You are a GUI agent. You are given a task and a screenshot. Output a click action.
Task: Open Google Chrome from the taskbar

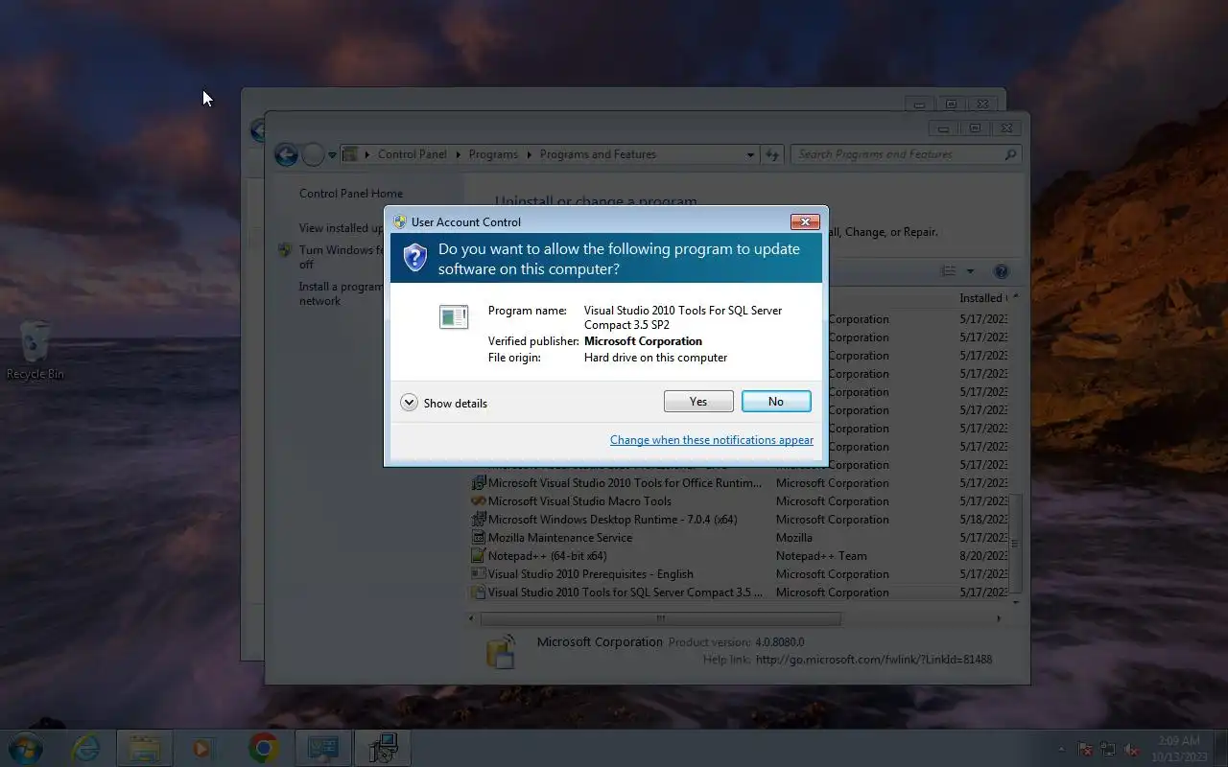tap(263, 748)
